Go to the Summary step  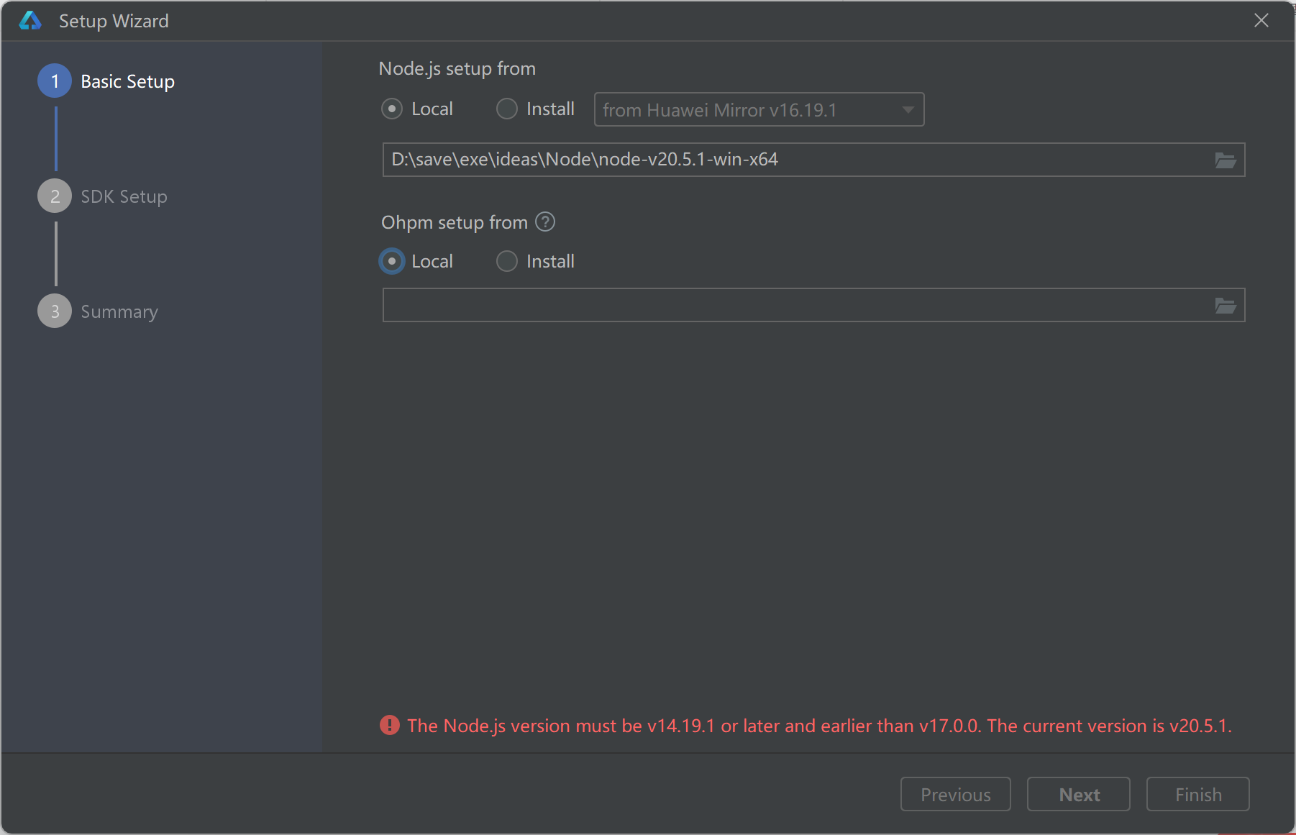pos(119,311)
